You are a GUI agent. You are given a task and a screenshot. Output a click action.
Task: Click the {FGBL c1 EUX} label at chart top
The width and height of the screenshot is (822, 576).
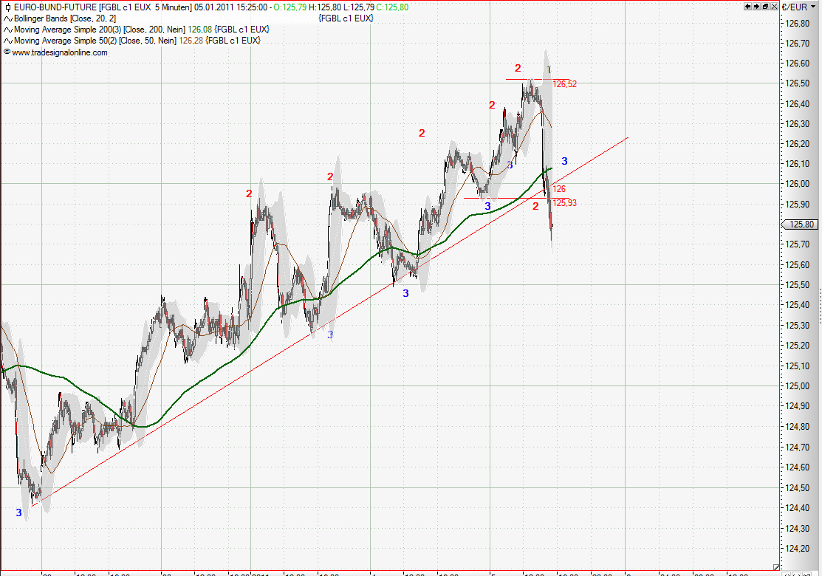pos(347,16)
